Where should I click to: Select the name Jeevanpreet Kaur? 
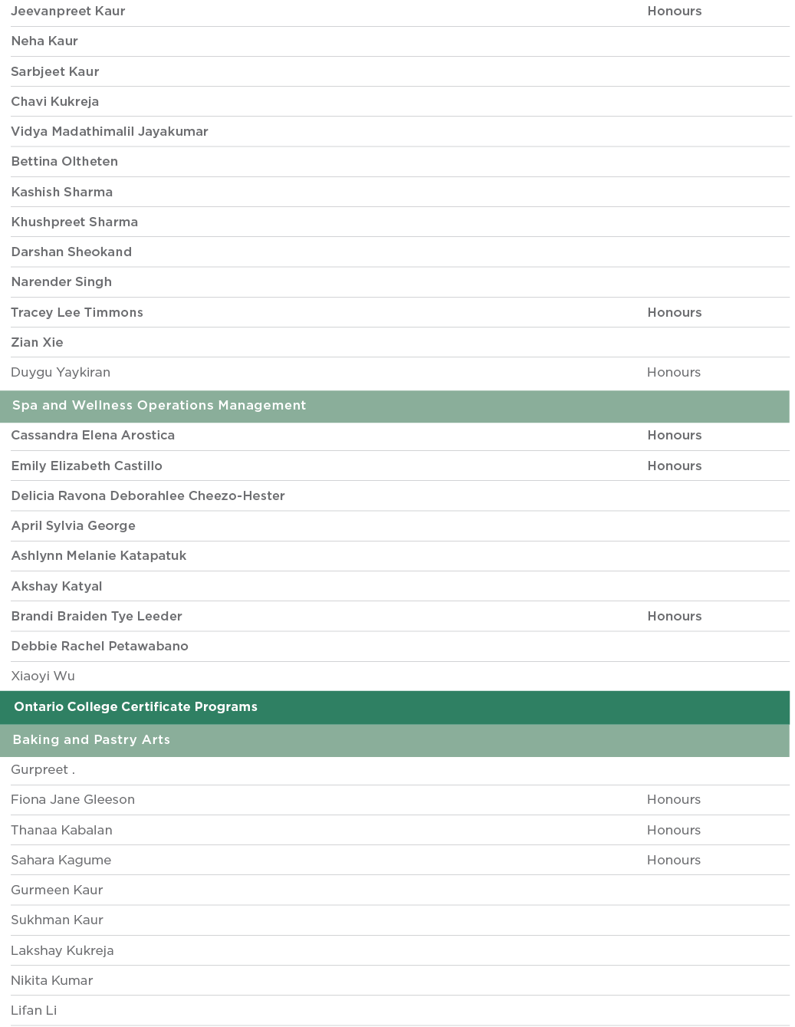coord(68,12)
